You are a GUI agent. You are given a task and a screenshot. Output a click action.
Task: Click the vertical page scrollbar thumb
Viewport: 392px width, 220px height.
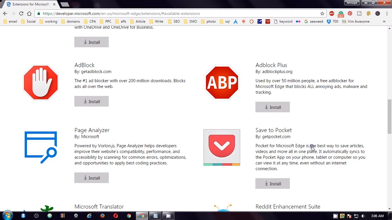point(389,116)
